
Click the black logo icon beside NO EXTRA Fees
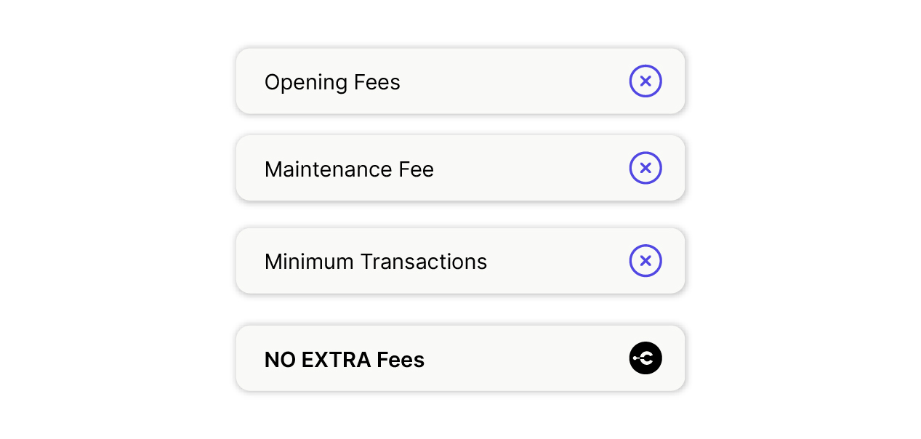coord(645,358)
